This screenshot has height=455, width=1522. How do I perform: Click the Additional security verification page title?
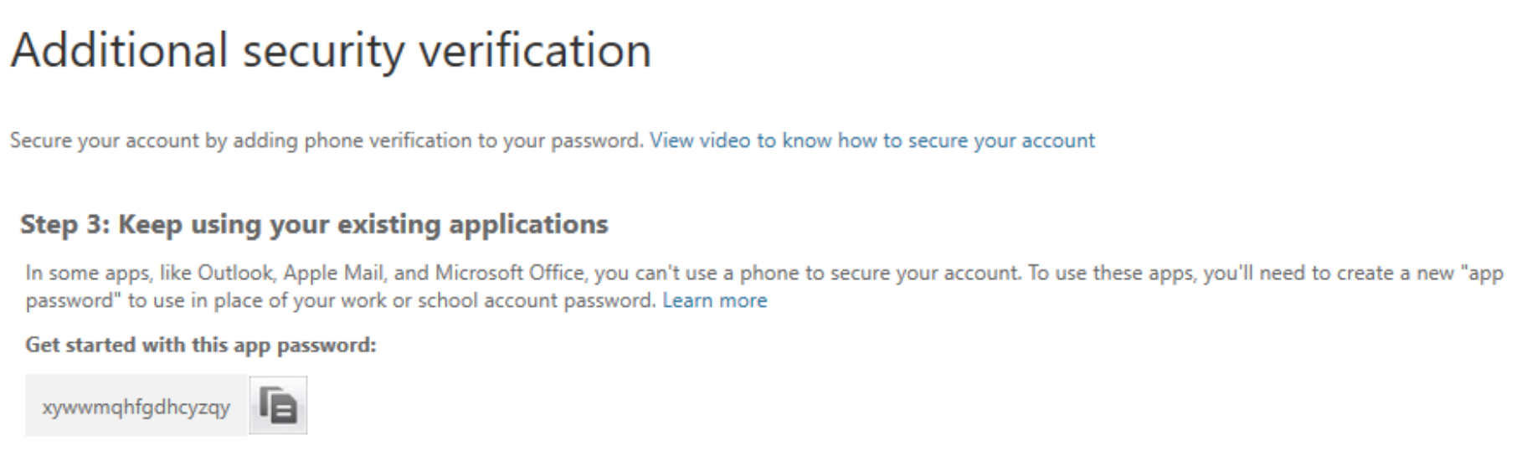pos(331,50)
